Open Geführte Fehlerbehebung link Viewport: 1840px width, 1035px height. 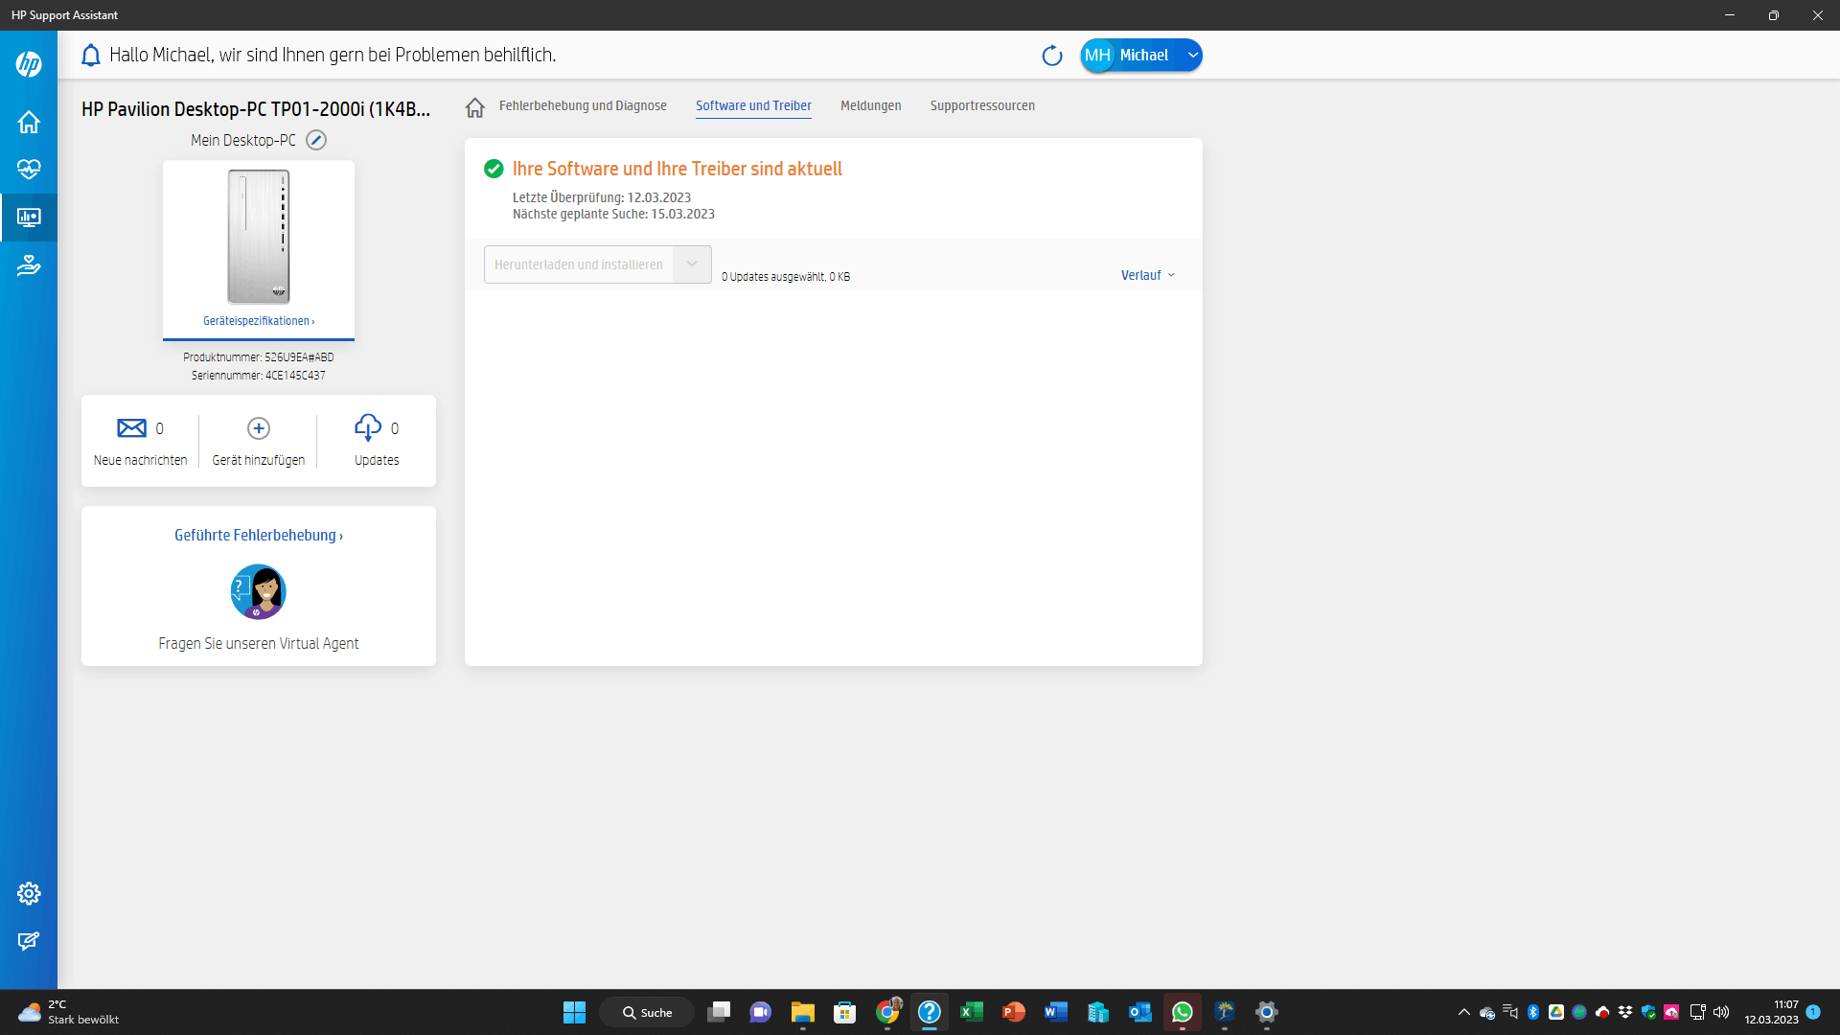click(258, 536)
